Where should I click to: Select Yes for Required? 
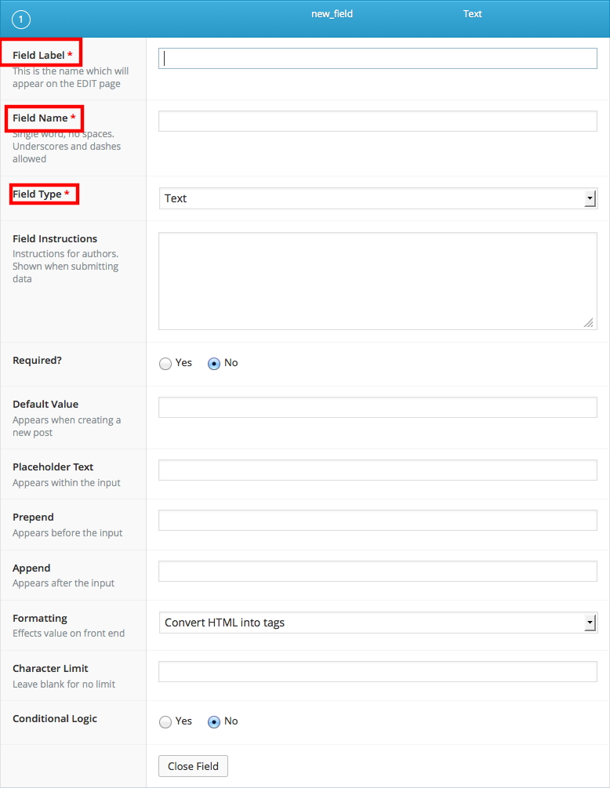[165, 364]
